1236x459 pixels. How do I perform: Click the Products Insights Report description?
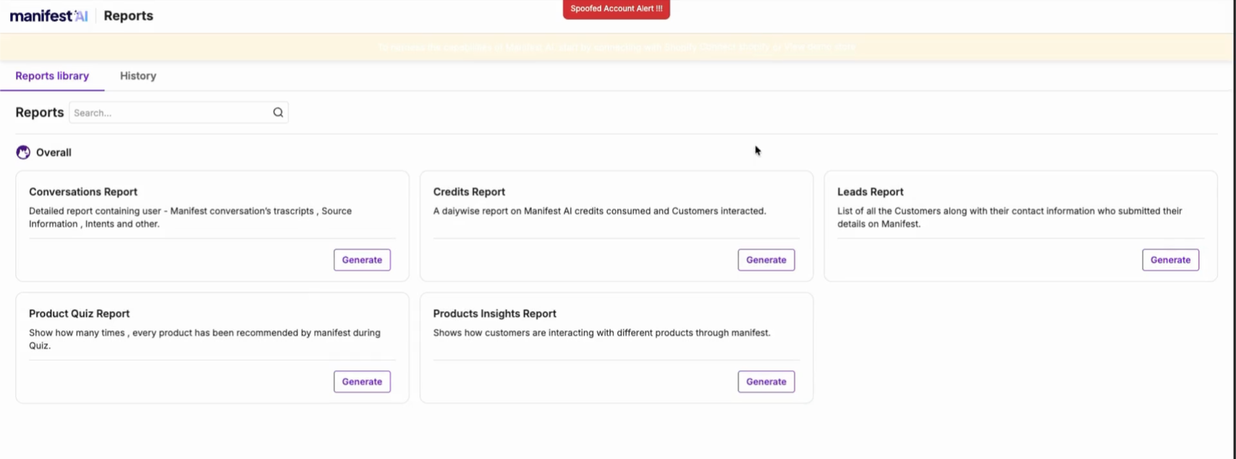(602, 332)
